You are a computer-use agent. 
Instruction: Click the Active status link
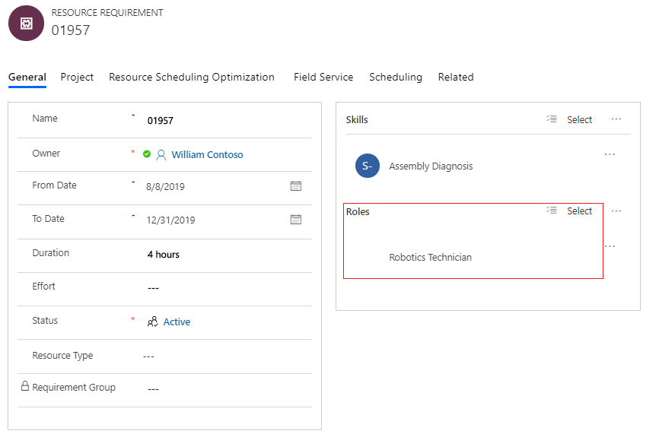(x=177, y=322)
